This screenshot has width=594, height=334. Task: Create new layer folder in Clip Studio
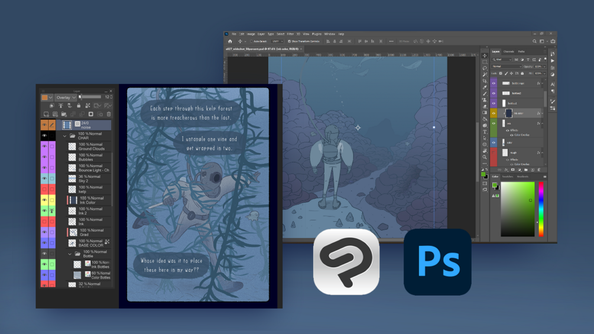[x=64, y=114]
